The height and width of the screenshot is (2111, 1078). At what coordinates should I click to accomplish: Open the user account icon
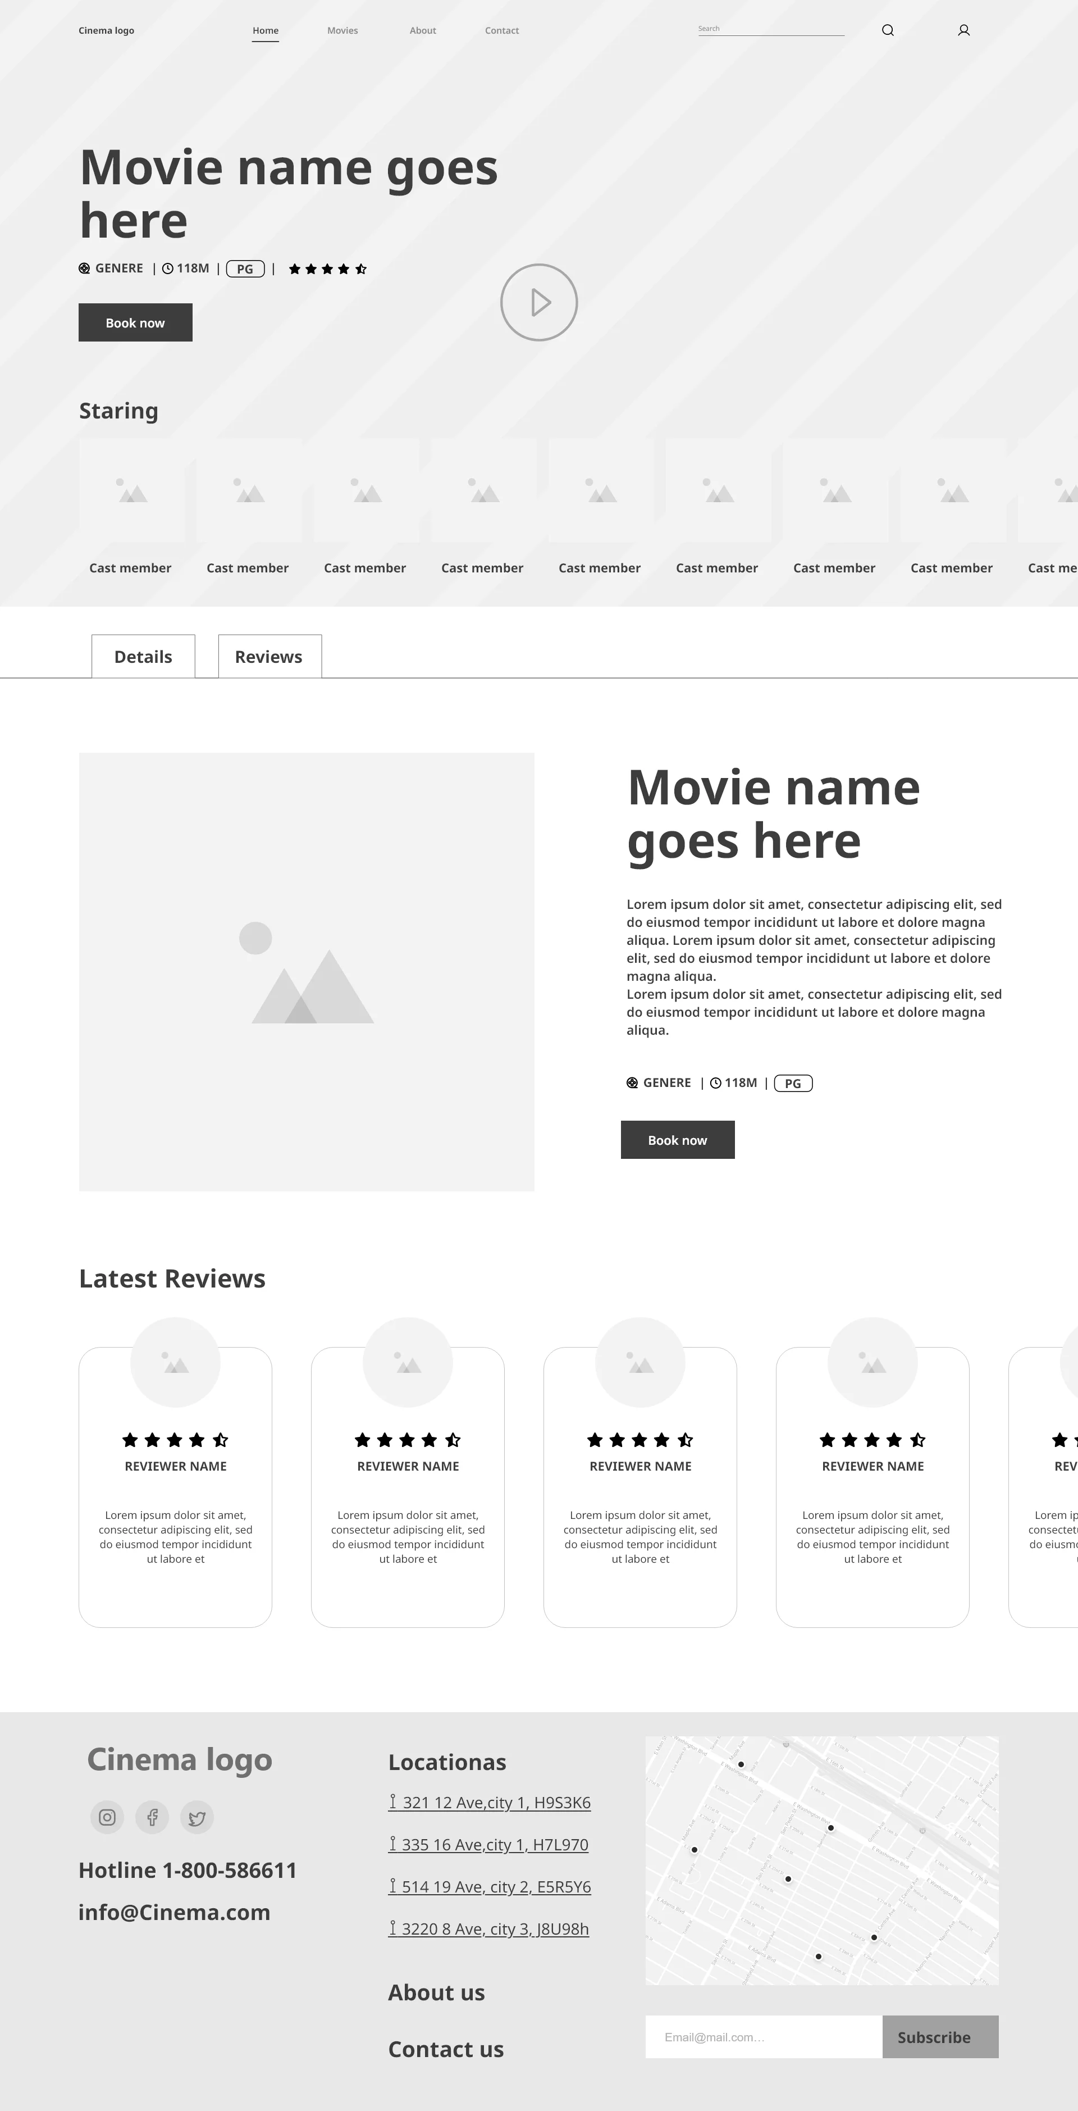[963, 30]
